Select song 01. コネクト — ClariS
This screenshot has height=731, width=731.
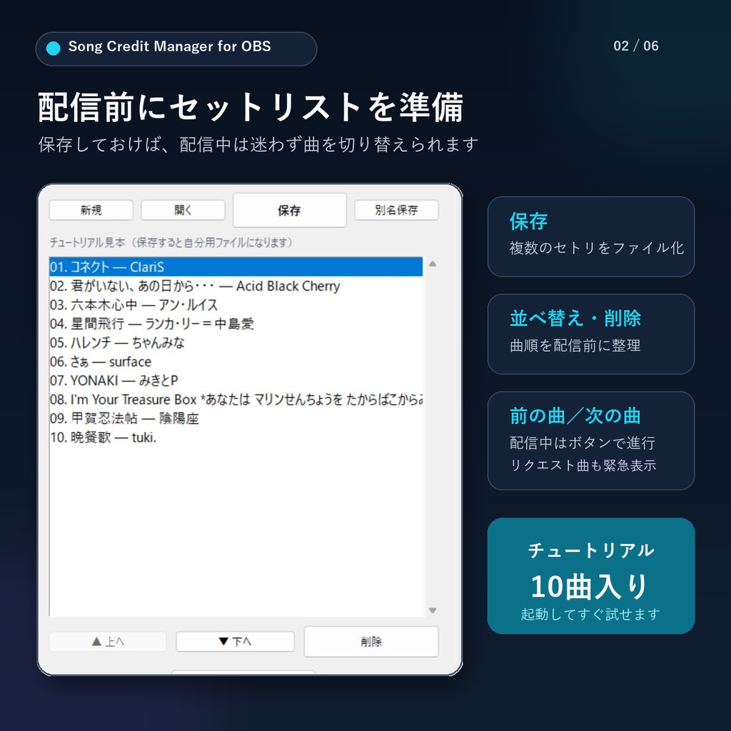point(236,267)
